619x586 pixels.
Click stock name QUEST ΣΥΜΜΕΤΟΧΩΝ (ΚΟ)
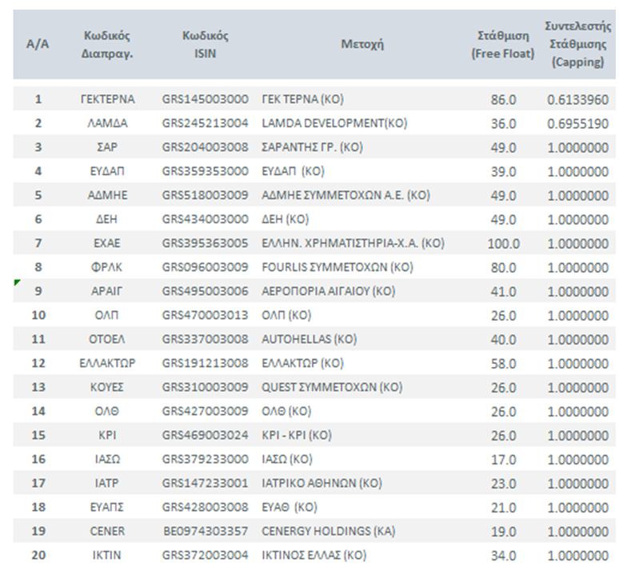pyautogui.click(x=332, y=387)
